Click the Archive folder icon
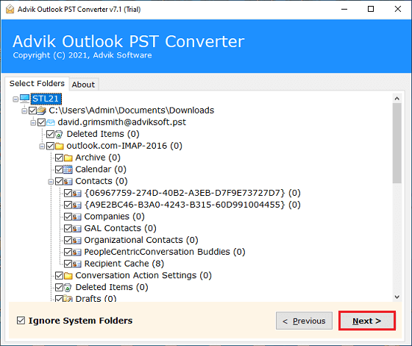This screenshot has height=346, width=412. 68,158
